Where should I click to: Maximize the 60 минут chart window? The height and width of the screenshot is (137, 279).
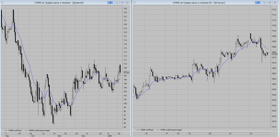(270, 3)
